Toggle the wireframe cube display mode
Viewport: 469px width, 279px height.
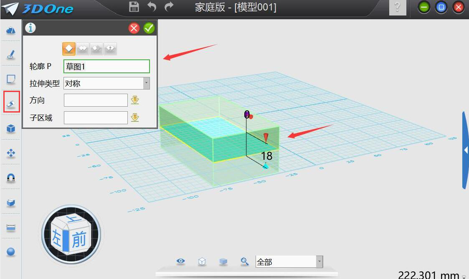[202, 261]
